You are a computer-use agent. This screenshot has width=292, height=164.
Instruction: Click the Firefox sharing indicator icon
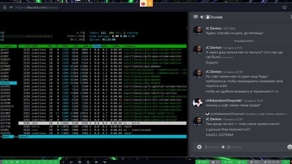[x=143, y=3]
